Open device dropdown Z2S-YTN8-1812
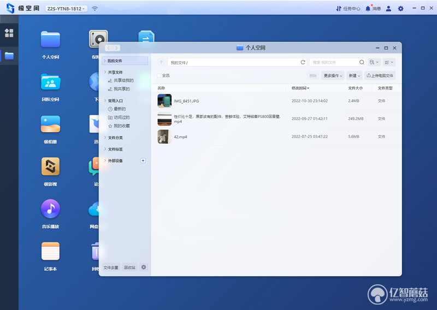The height and width of the screenshot is (310, 437). coord(66,9)
